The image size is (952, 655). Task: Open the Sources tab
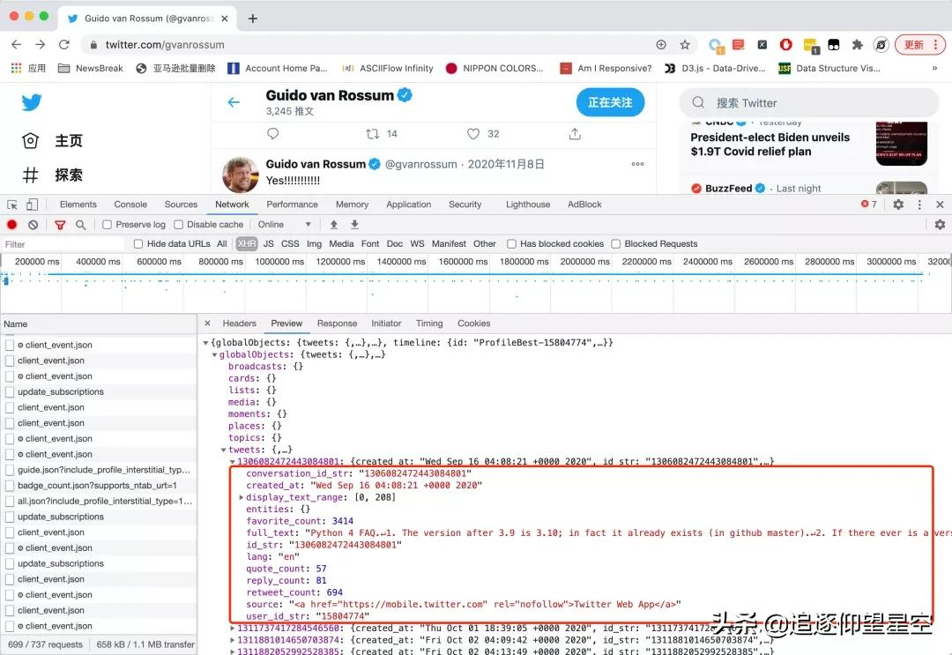click(181, 205)
